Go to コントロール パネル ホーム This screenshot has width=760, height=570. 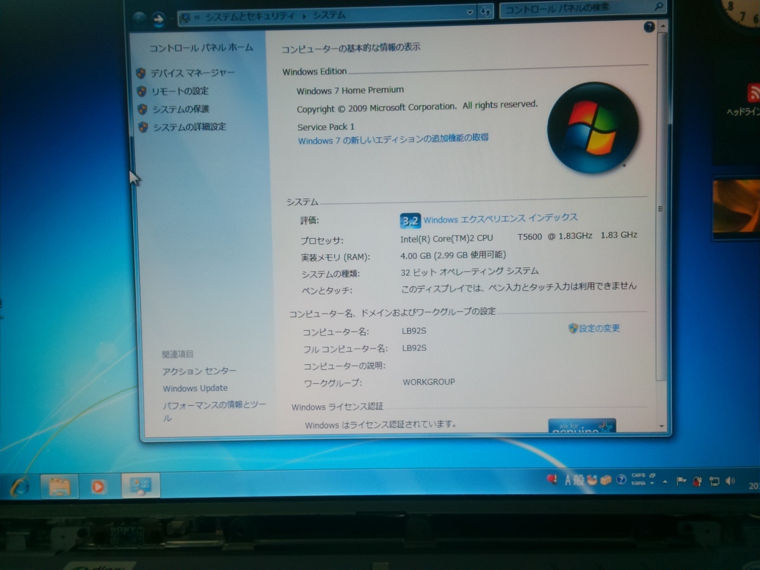(201, 47)
